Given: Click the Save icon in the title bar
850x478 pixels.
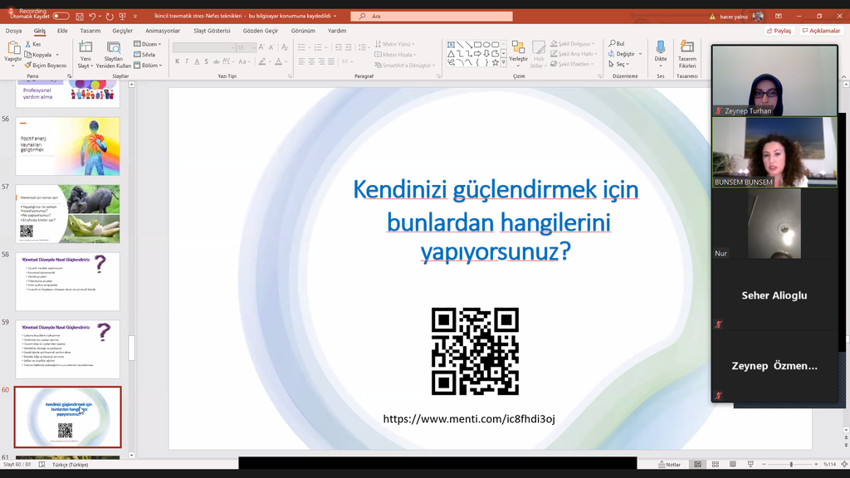Looking at the screenshot, I should [80, 17].
